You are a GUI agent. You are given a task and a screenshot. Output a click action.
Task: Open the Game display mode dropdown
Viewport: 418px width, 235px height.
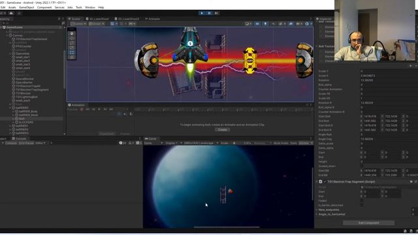pos(153,143)
